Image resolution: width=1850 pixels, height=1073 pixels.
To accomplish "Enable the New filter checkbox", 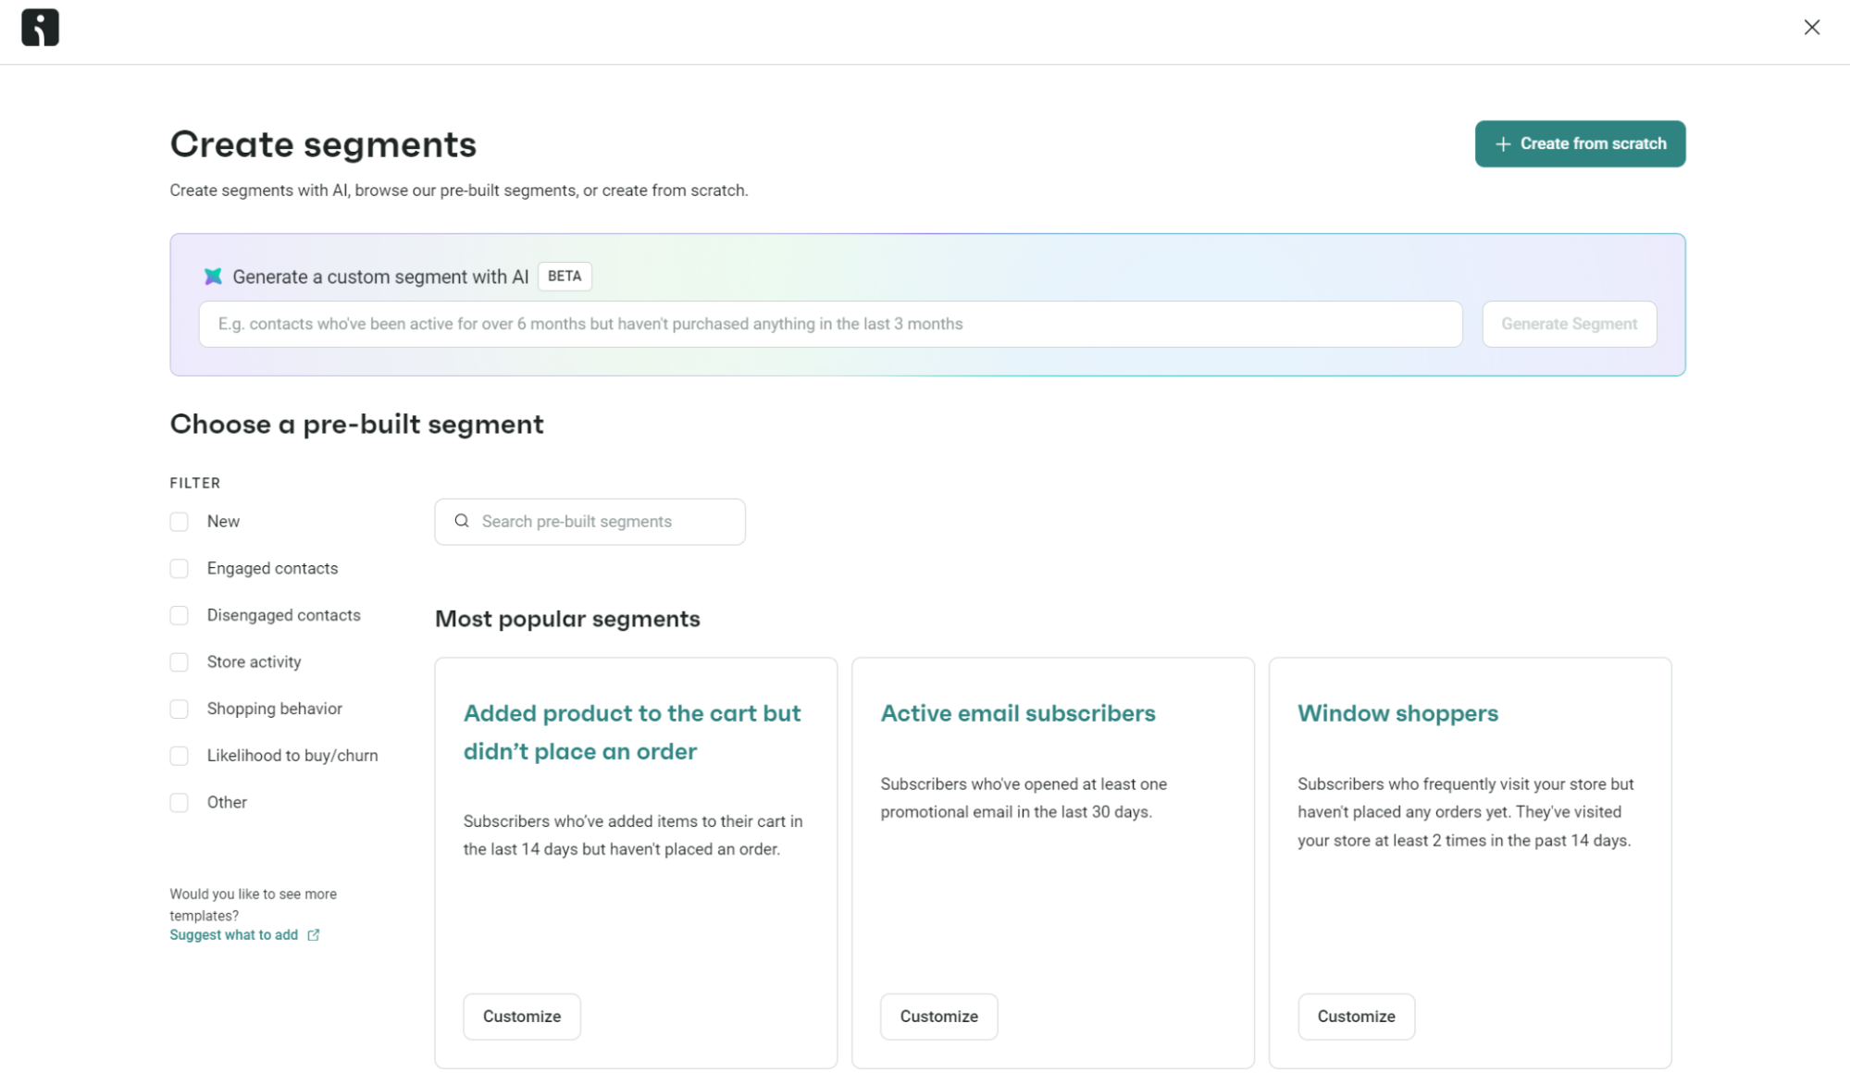I will click(179, 521).
